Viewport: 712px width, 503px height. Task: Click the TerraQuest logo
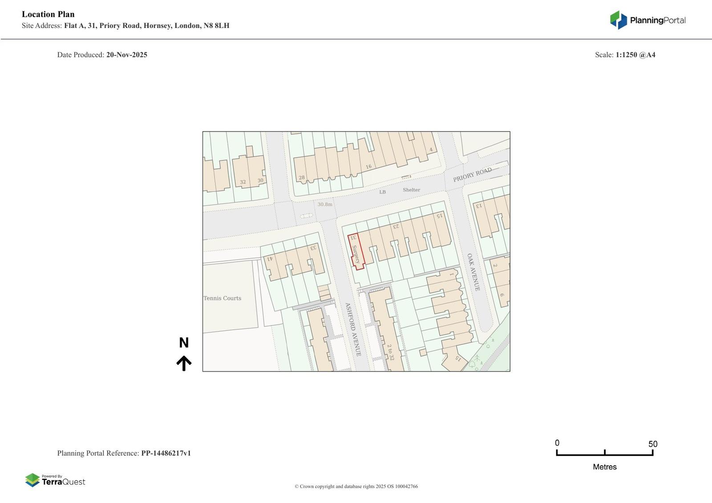point(55,480)
